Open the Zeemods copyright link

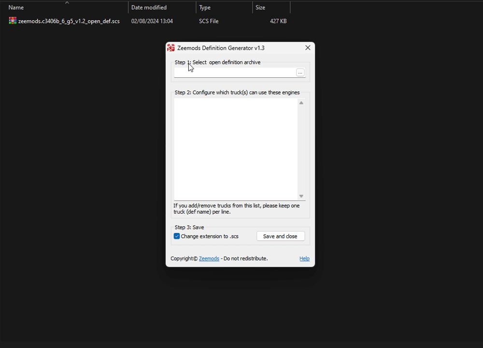[209, 258]
